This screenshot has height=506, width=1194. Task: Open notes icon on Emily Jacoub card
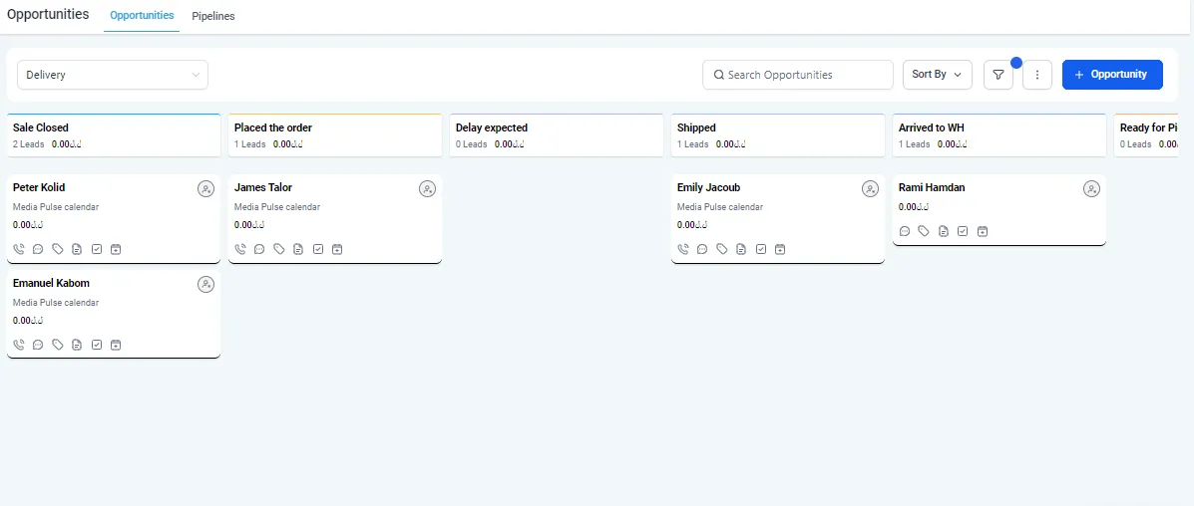click(x=741, y=249)
